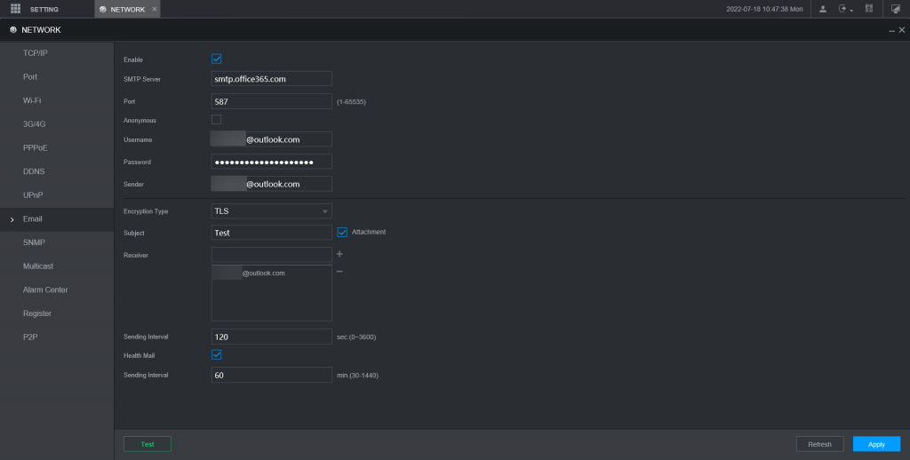
Task: Open the main menu grid icon
Action: point(15,9)
